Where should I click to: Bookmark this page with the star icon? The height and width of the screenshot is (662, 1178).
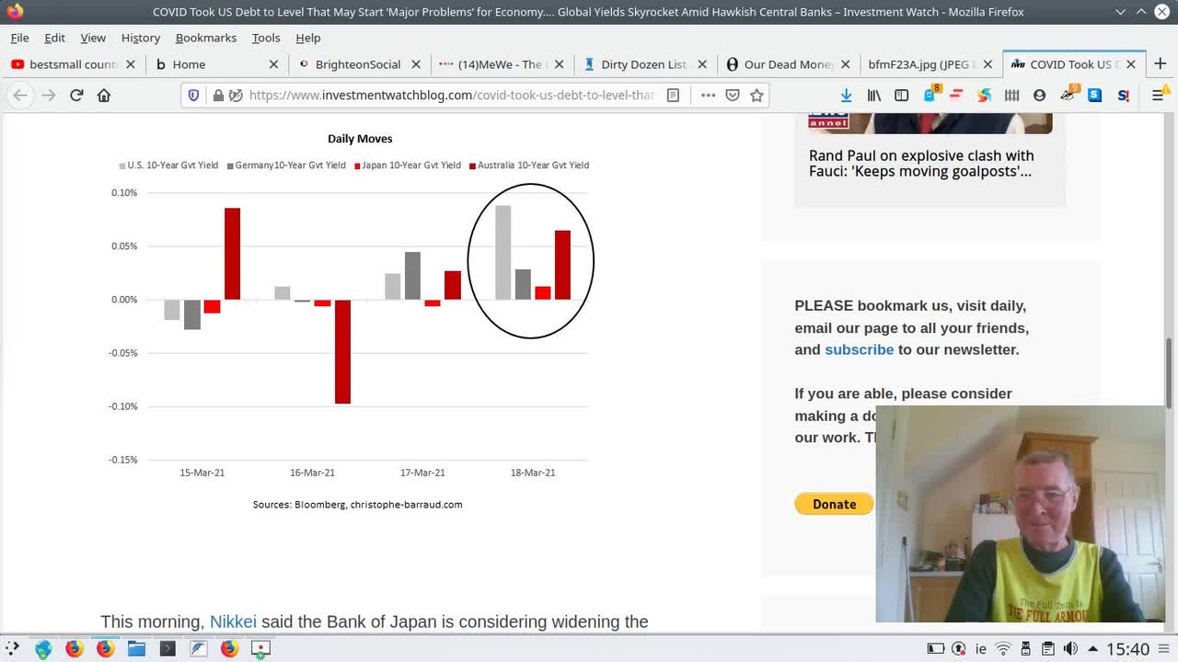click(x=756, y=96)
